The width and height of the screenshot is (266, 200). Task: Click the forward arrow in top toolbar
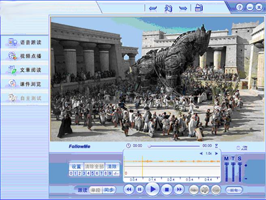(x=183, y=8)
